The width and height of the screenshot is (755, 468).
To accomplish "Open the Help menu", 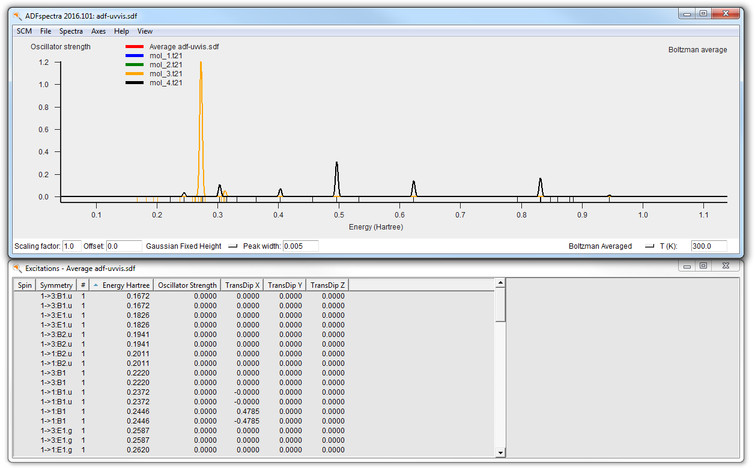I will coord(121,31).
